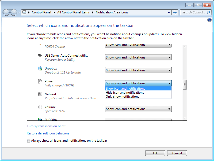Viewport: 214px width, 161px height.
Task: Click the Network label
Action: click(x=51, y=94)
